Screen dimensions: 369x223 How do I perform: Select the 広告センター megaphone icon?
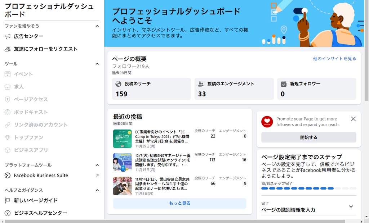pos(7,36)
